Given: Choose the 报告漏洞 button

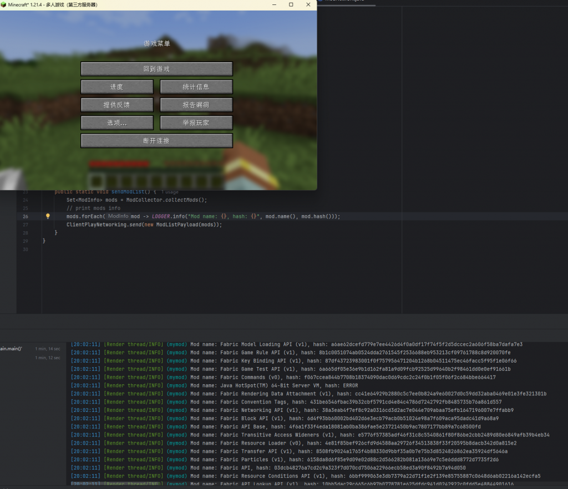Looking at the screenshot, I should 196,105.
